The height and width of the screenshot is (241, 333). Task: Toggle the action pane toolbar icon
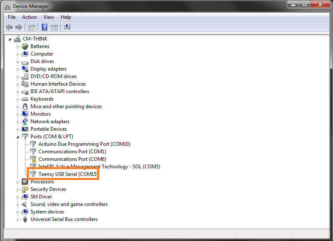[54, 28]
